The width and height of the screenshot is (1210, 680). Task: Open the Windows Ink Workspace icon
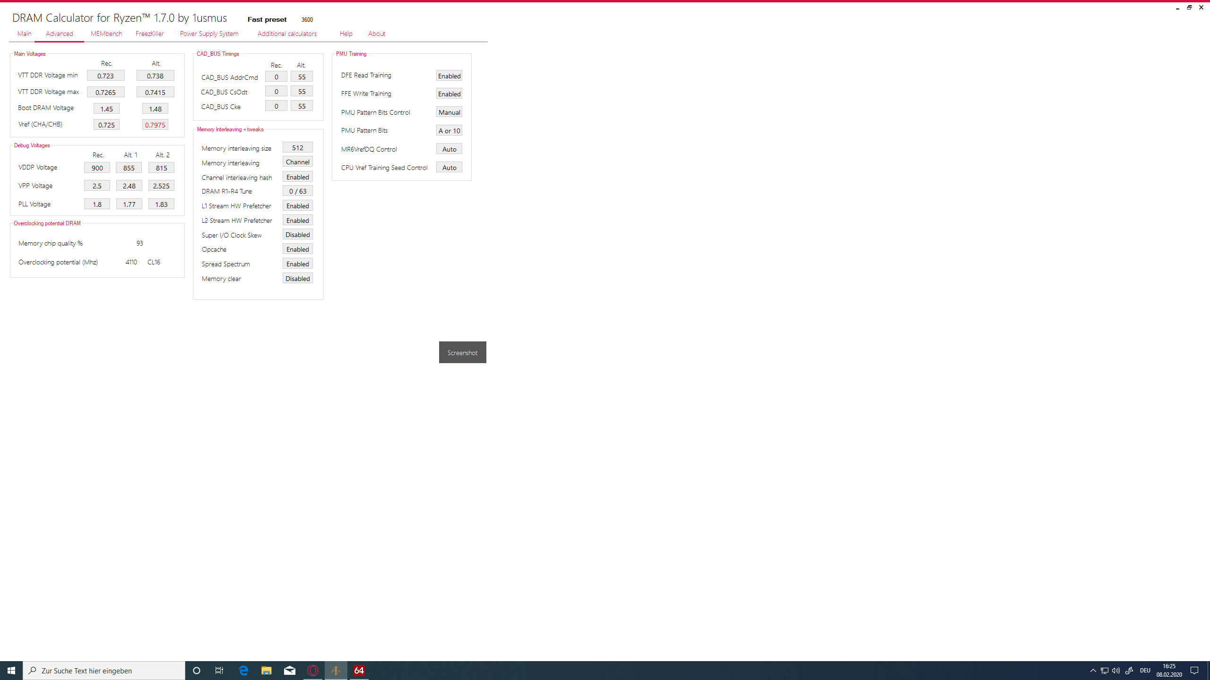click(1129, 671)
